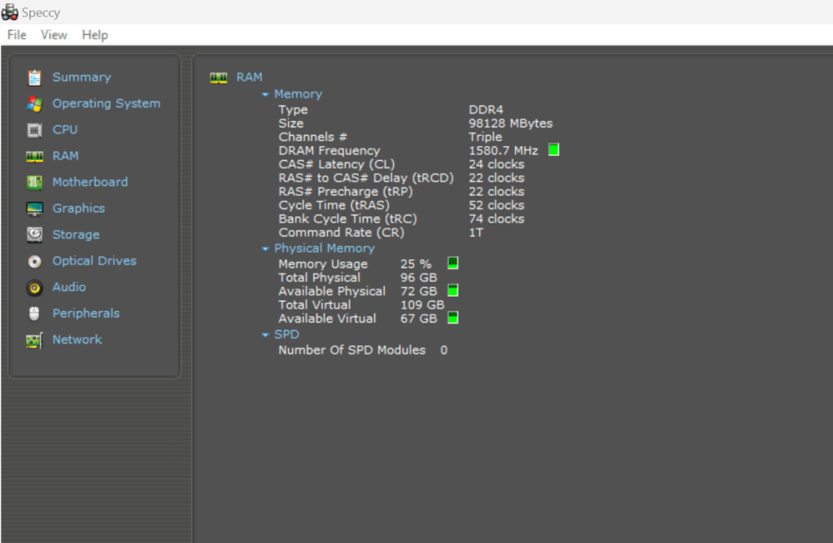The image size is (833, 543).
Task: Click the 96 GB total physical value
Action: click(419, 278)
